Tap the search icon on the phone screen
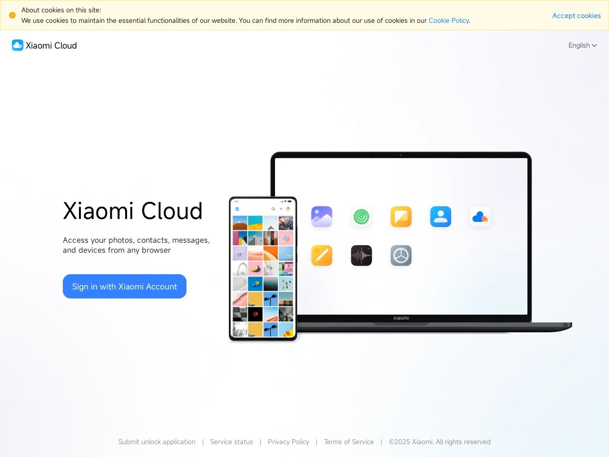This screenshot has width=609, height=457. (273, 209)
